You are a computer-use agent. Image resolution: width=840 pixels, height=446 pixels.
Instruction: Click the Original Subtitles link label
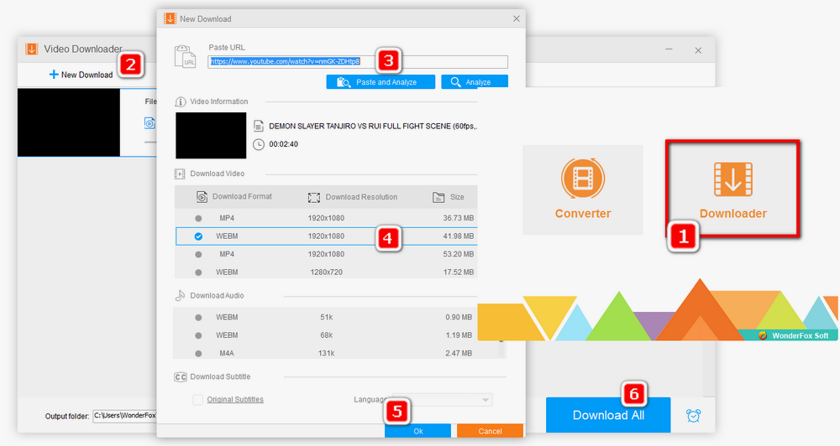pyautogui.click(x=235, y=400)
